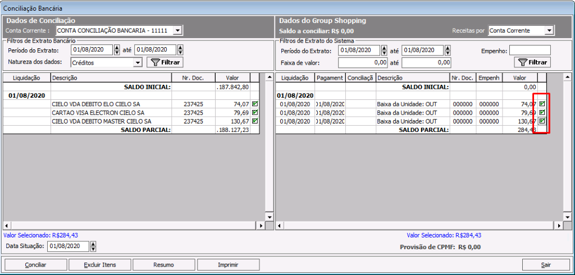Click spinner beside Data Situação
This screenshot has width=575, height=275.
pos(93,246)
